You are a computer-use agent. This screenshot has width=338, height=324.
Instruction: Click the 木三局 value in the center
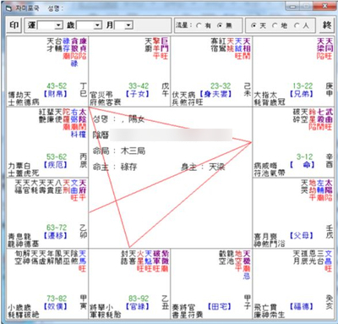[x=133, y=151]
